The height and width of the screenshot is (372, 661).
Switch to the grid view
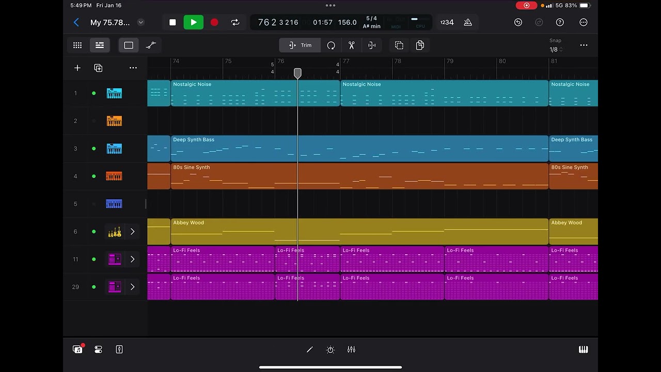click(x=77, y=45)
